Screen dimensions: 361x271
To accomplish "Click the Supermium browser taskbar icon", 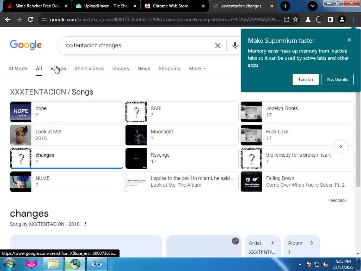I will coord(75,264).
